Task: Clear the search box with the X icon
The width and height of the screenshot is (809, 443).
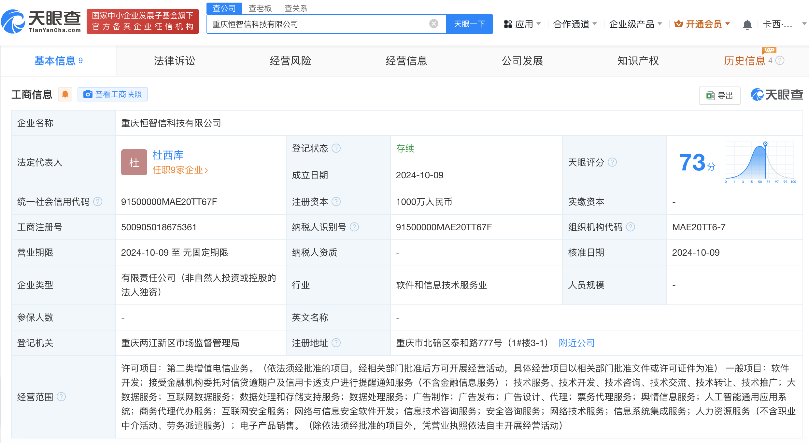Action: [433, 23]
